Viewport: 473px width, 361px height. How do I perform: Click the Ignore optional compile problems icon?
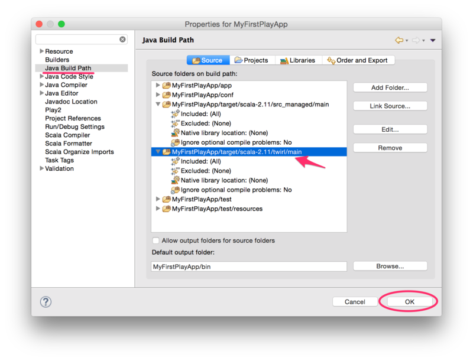coord(174,188)
